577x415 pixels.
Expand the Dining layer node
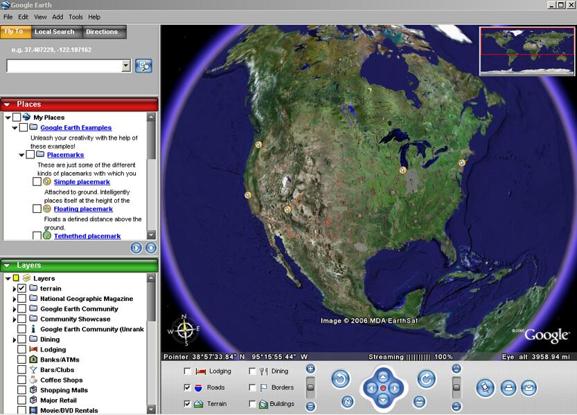coord(15,340)
